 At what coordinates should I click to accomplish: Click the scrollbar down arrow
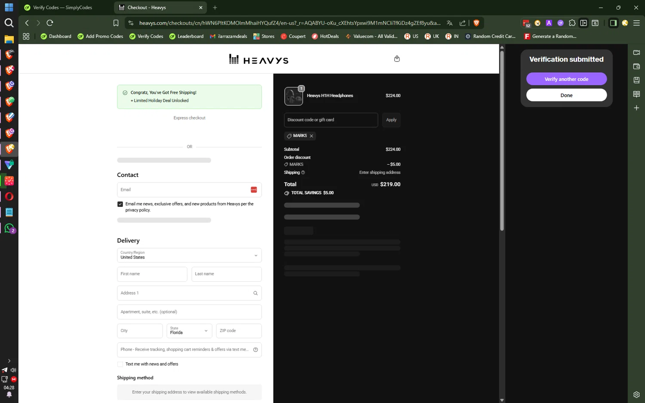point(501,400)
